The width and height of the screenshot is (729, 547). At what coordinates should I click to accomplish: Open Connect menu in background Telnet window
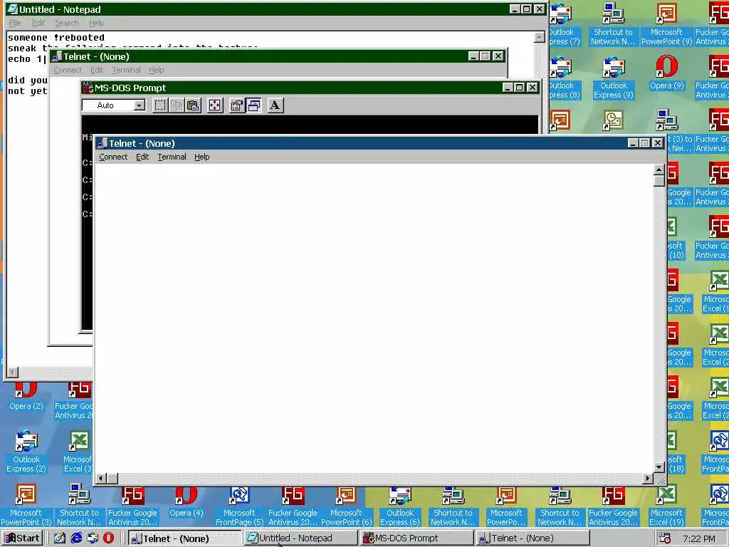click(68, 70)
